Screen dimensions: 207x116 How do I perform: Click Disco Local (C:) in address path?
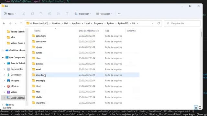pyautogui.click(x=40, y=23)
